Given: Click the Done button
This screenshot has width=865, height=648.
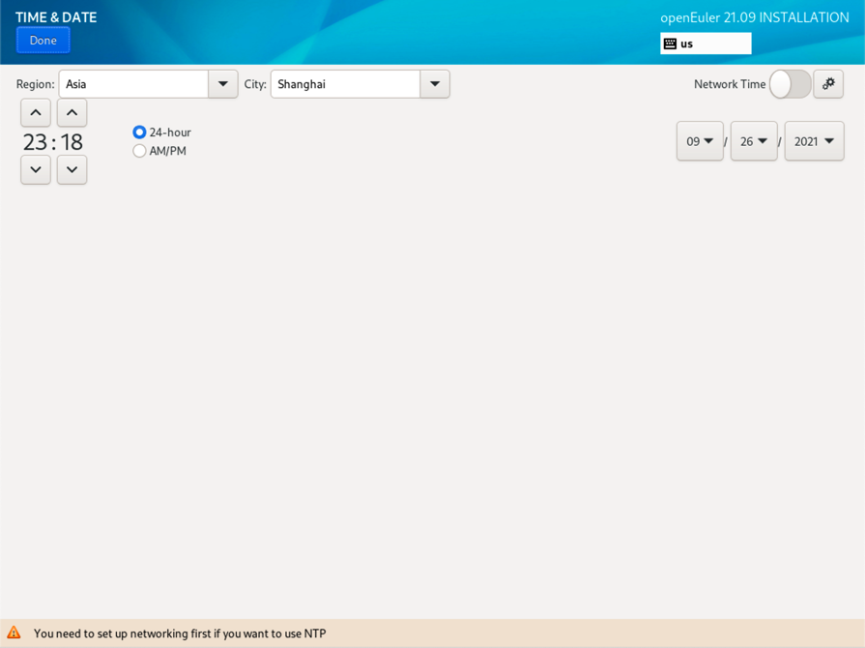Looking at the screenshot, I should (x=43, y=41).
